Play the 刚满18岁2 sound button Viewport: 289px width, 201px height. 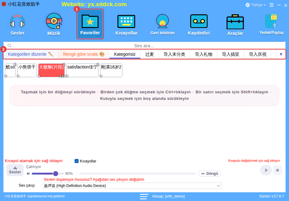pos(111,70)
